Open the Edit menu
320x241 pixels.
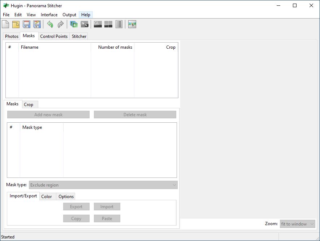pyautogui.click(x=18, y=15)
